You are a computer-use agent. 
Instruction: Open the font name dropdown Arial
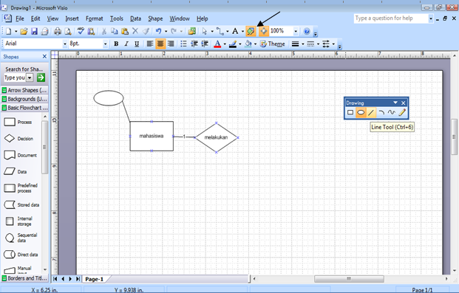pos(65,44)
